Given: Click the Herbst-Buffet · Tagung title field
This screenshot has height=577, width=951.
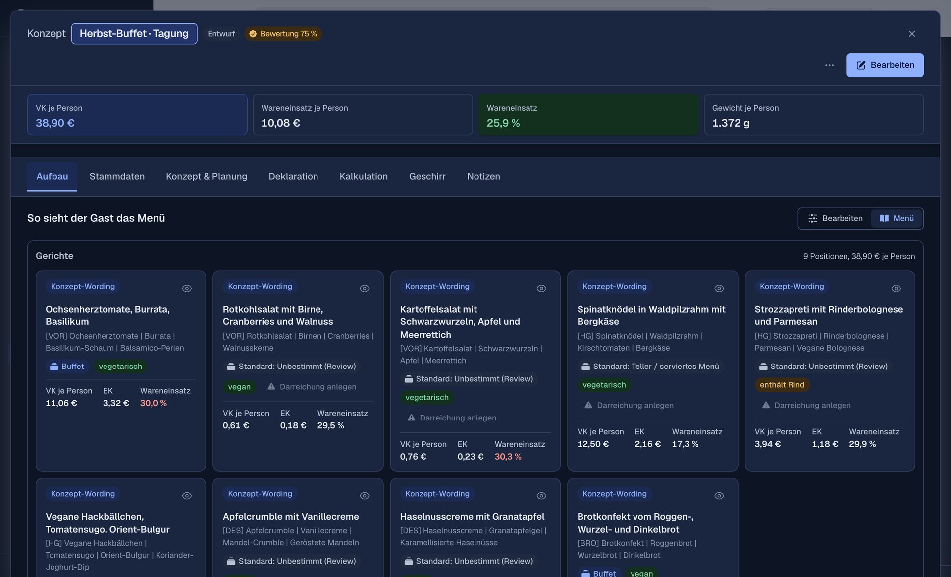Looking at the screenshot, I should (x=134, y=34).
